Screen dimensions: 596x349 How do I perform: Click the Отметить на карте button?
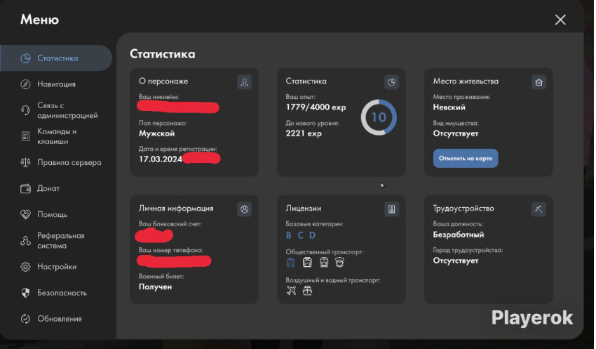click(x=466, y=158)
